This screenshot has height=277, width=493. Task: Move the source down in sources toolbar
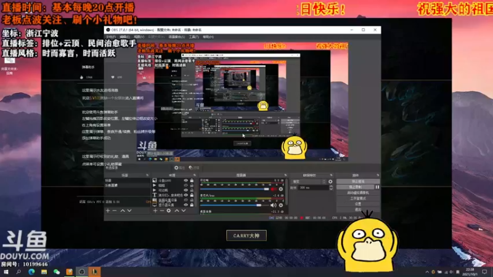coord(184,211)
